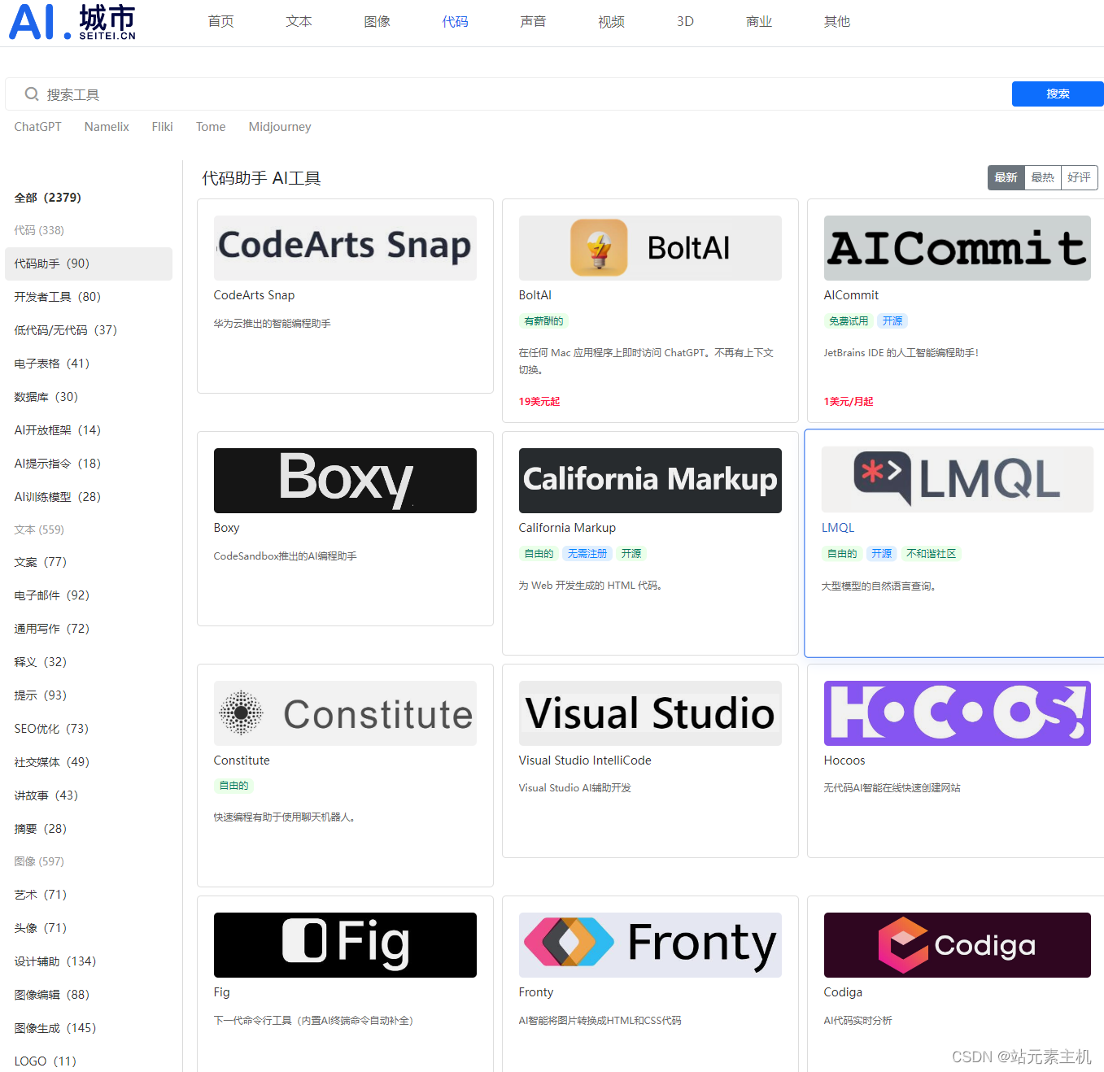This screenshot has height=1072, width=1104.
Task: Select the 开发者工具 (80) category
Action: [x=57, y=297]
